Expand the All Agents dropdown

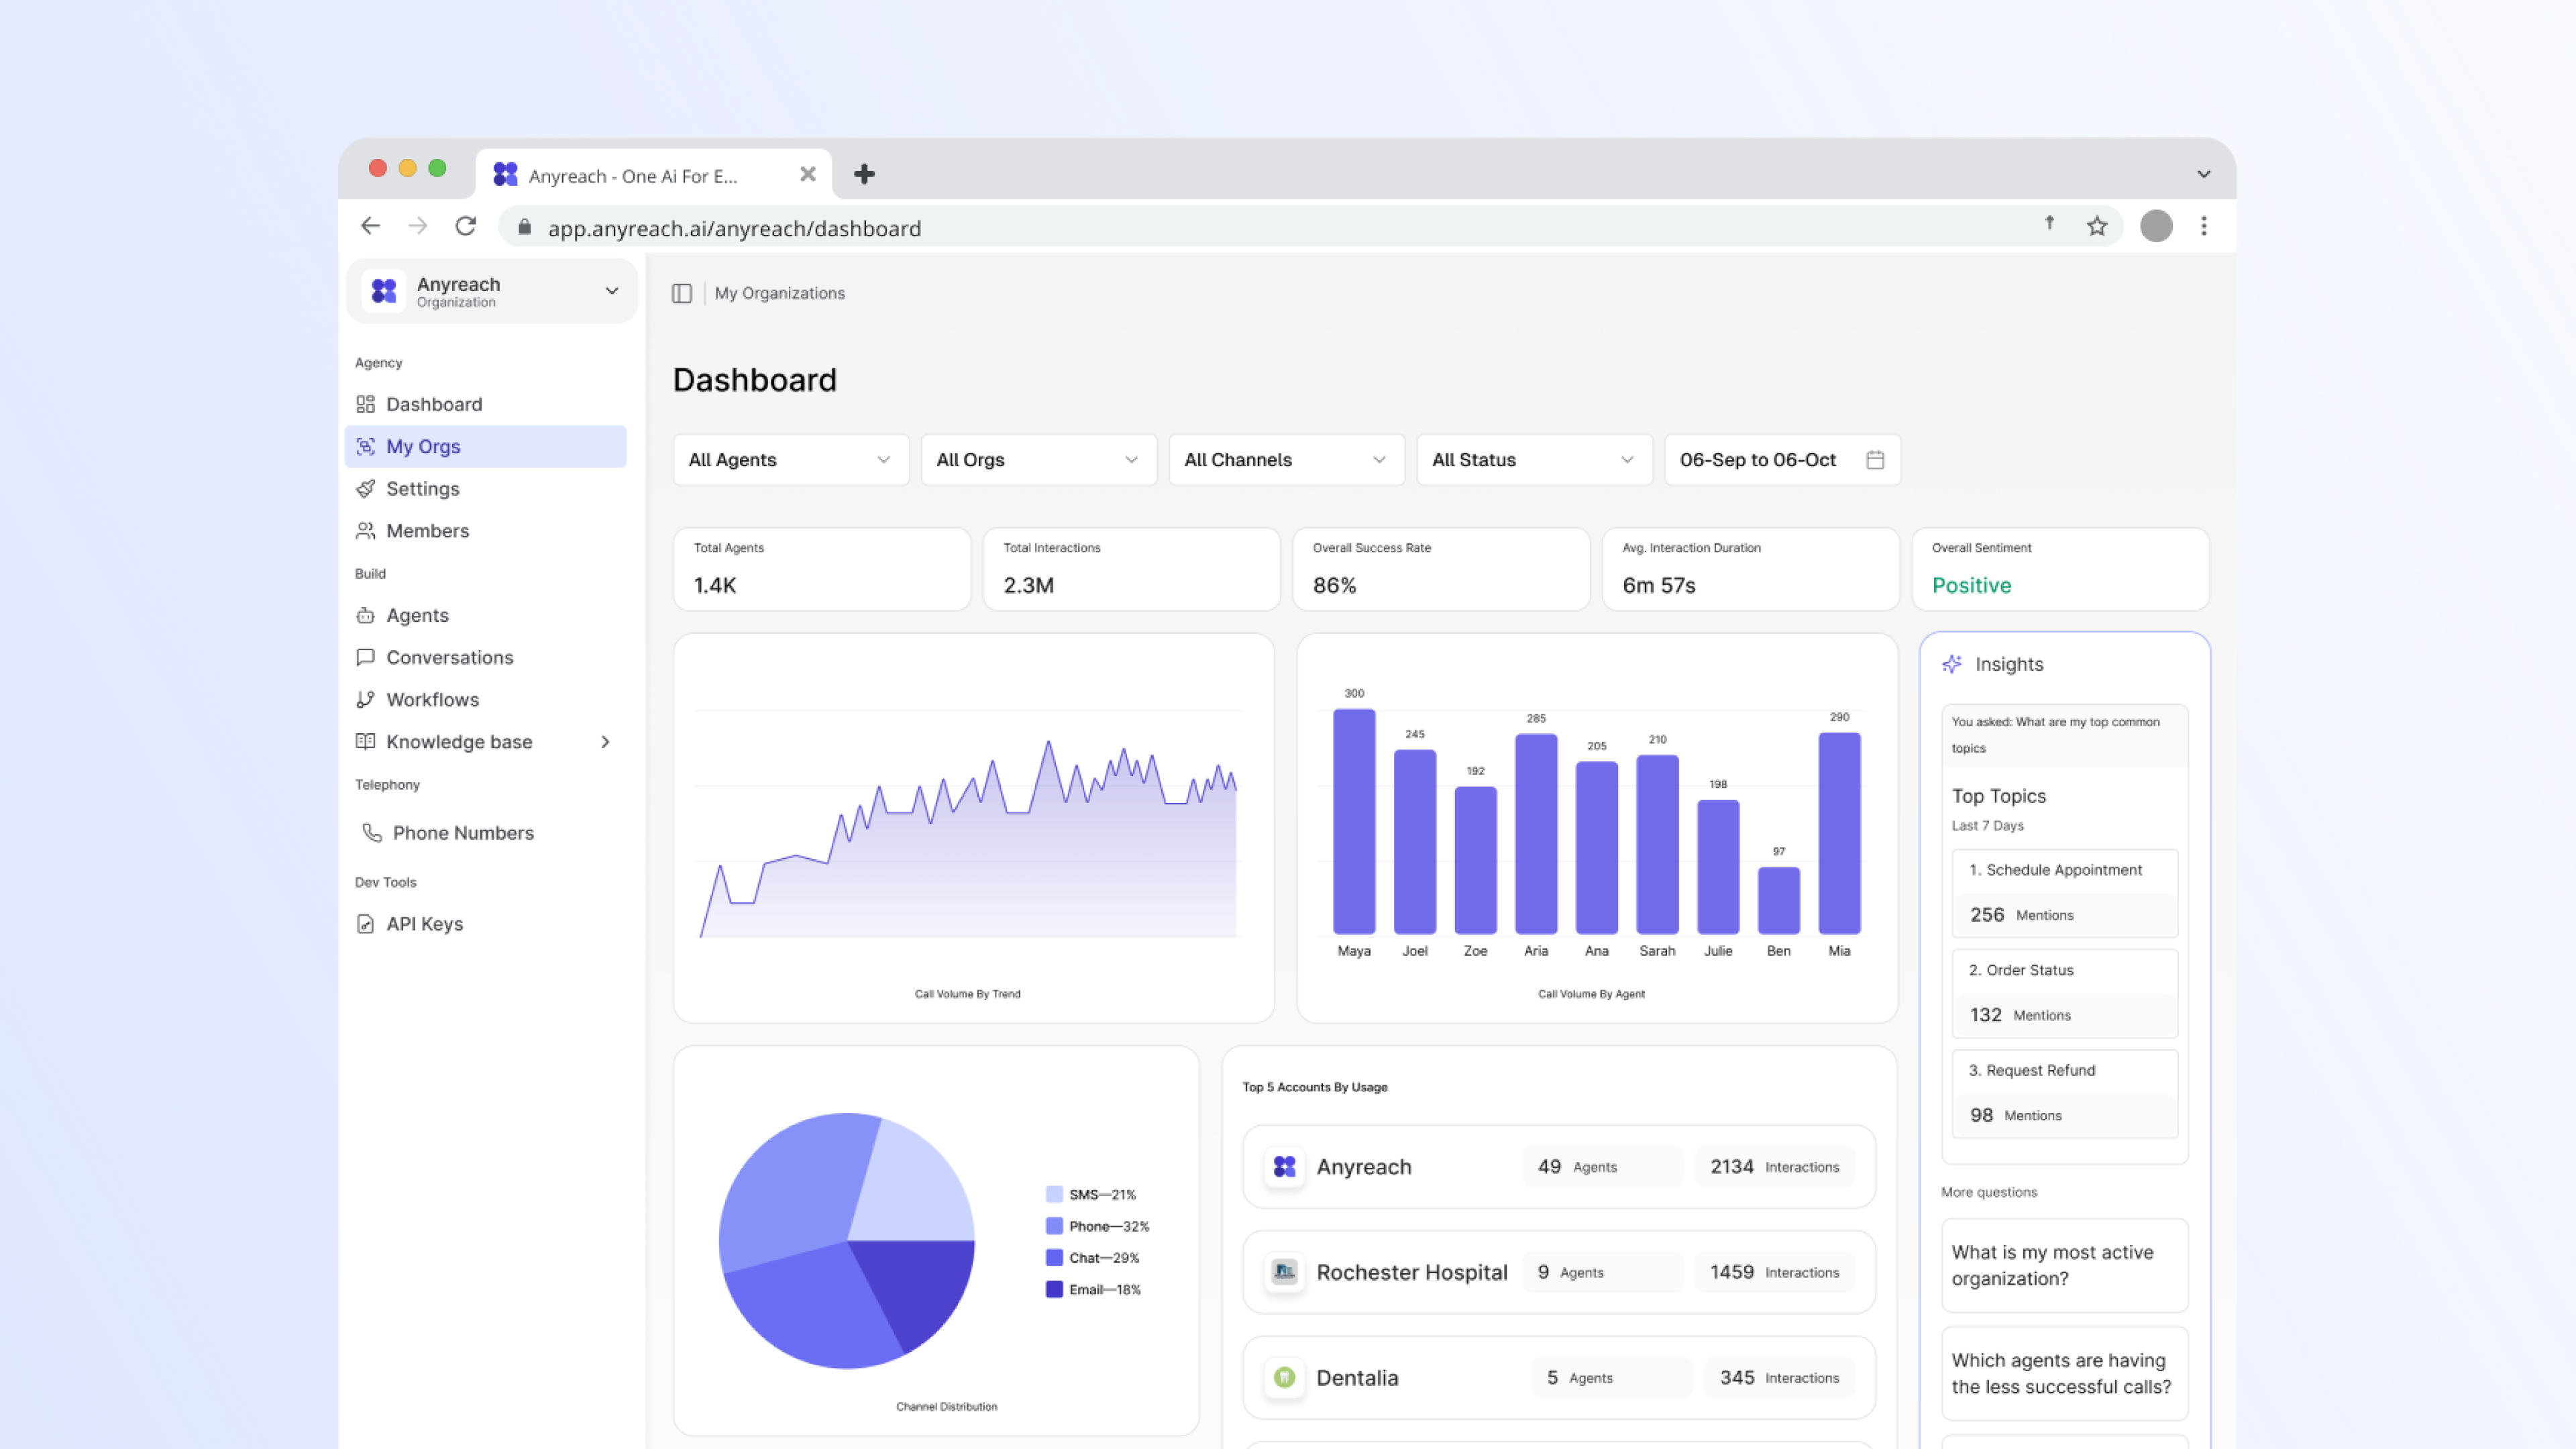790,460
